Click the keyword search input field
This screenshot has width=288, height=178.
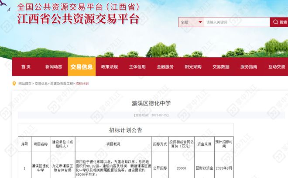tap(237, 22)
